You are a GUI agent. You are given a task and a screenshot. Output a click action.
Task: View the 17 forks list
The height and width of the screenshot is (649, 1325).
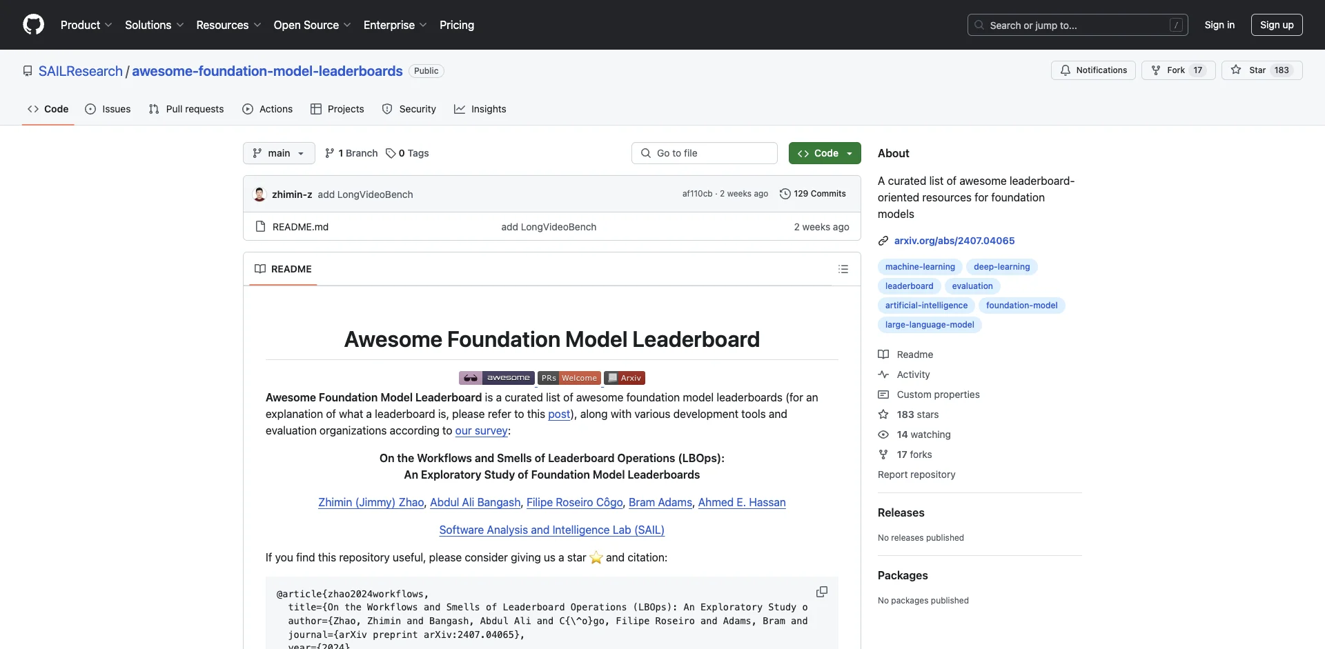905,455
